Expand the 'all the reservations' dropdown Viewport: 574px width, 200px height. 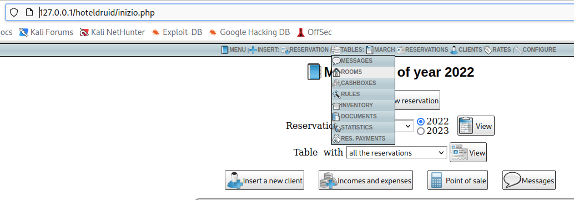click(x=396, y=153)
